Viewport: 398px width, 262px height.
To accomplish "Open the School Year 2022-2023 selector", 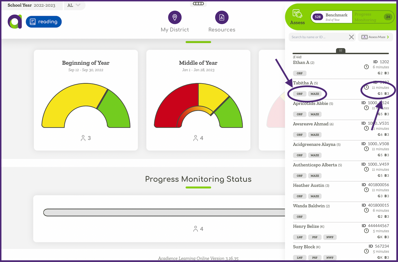I will 31,5.
